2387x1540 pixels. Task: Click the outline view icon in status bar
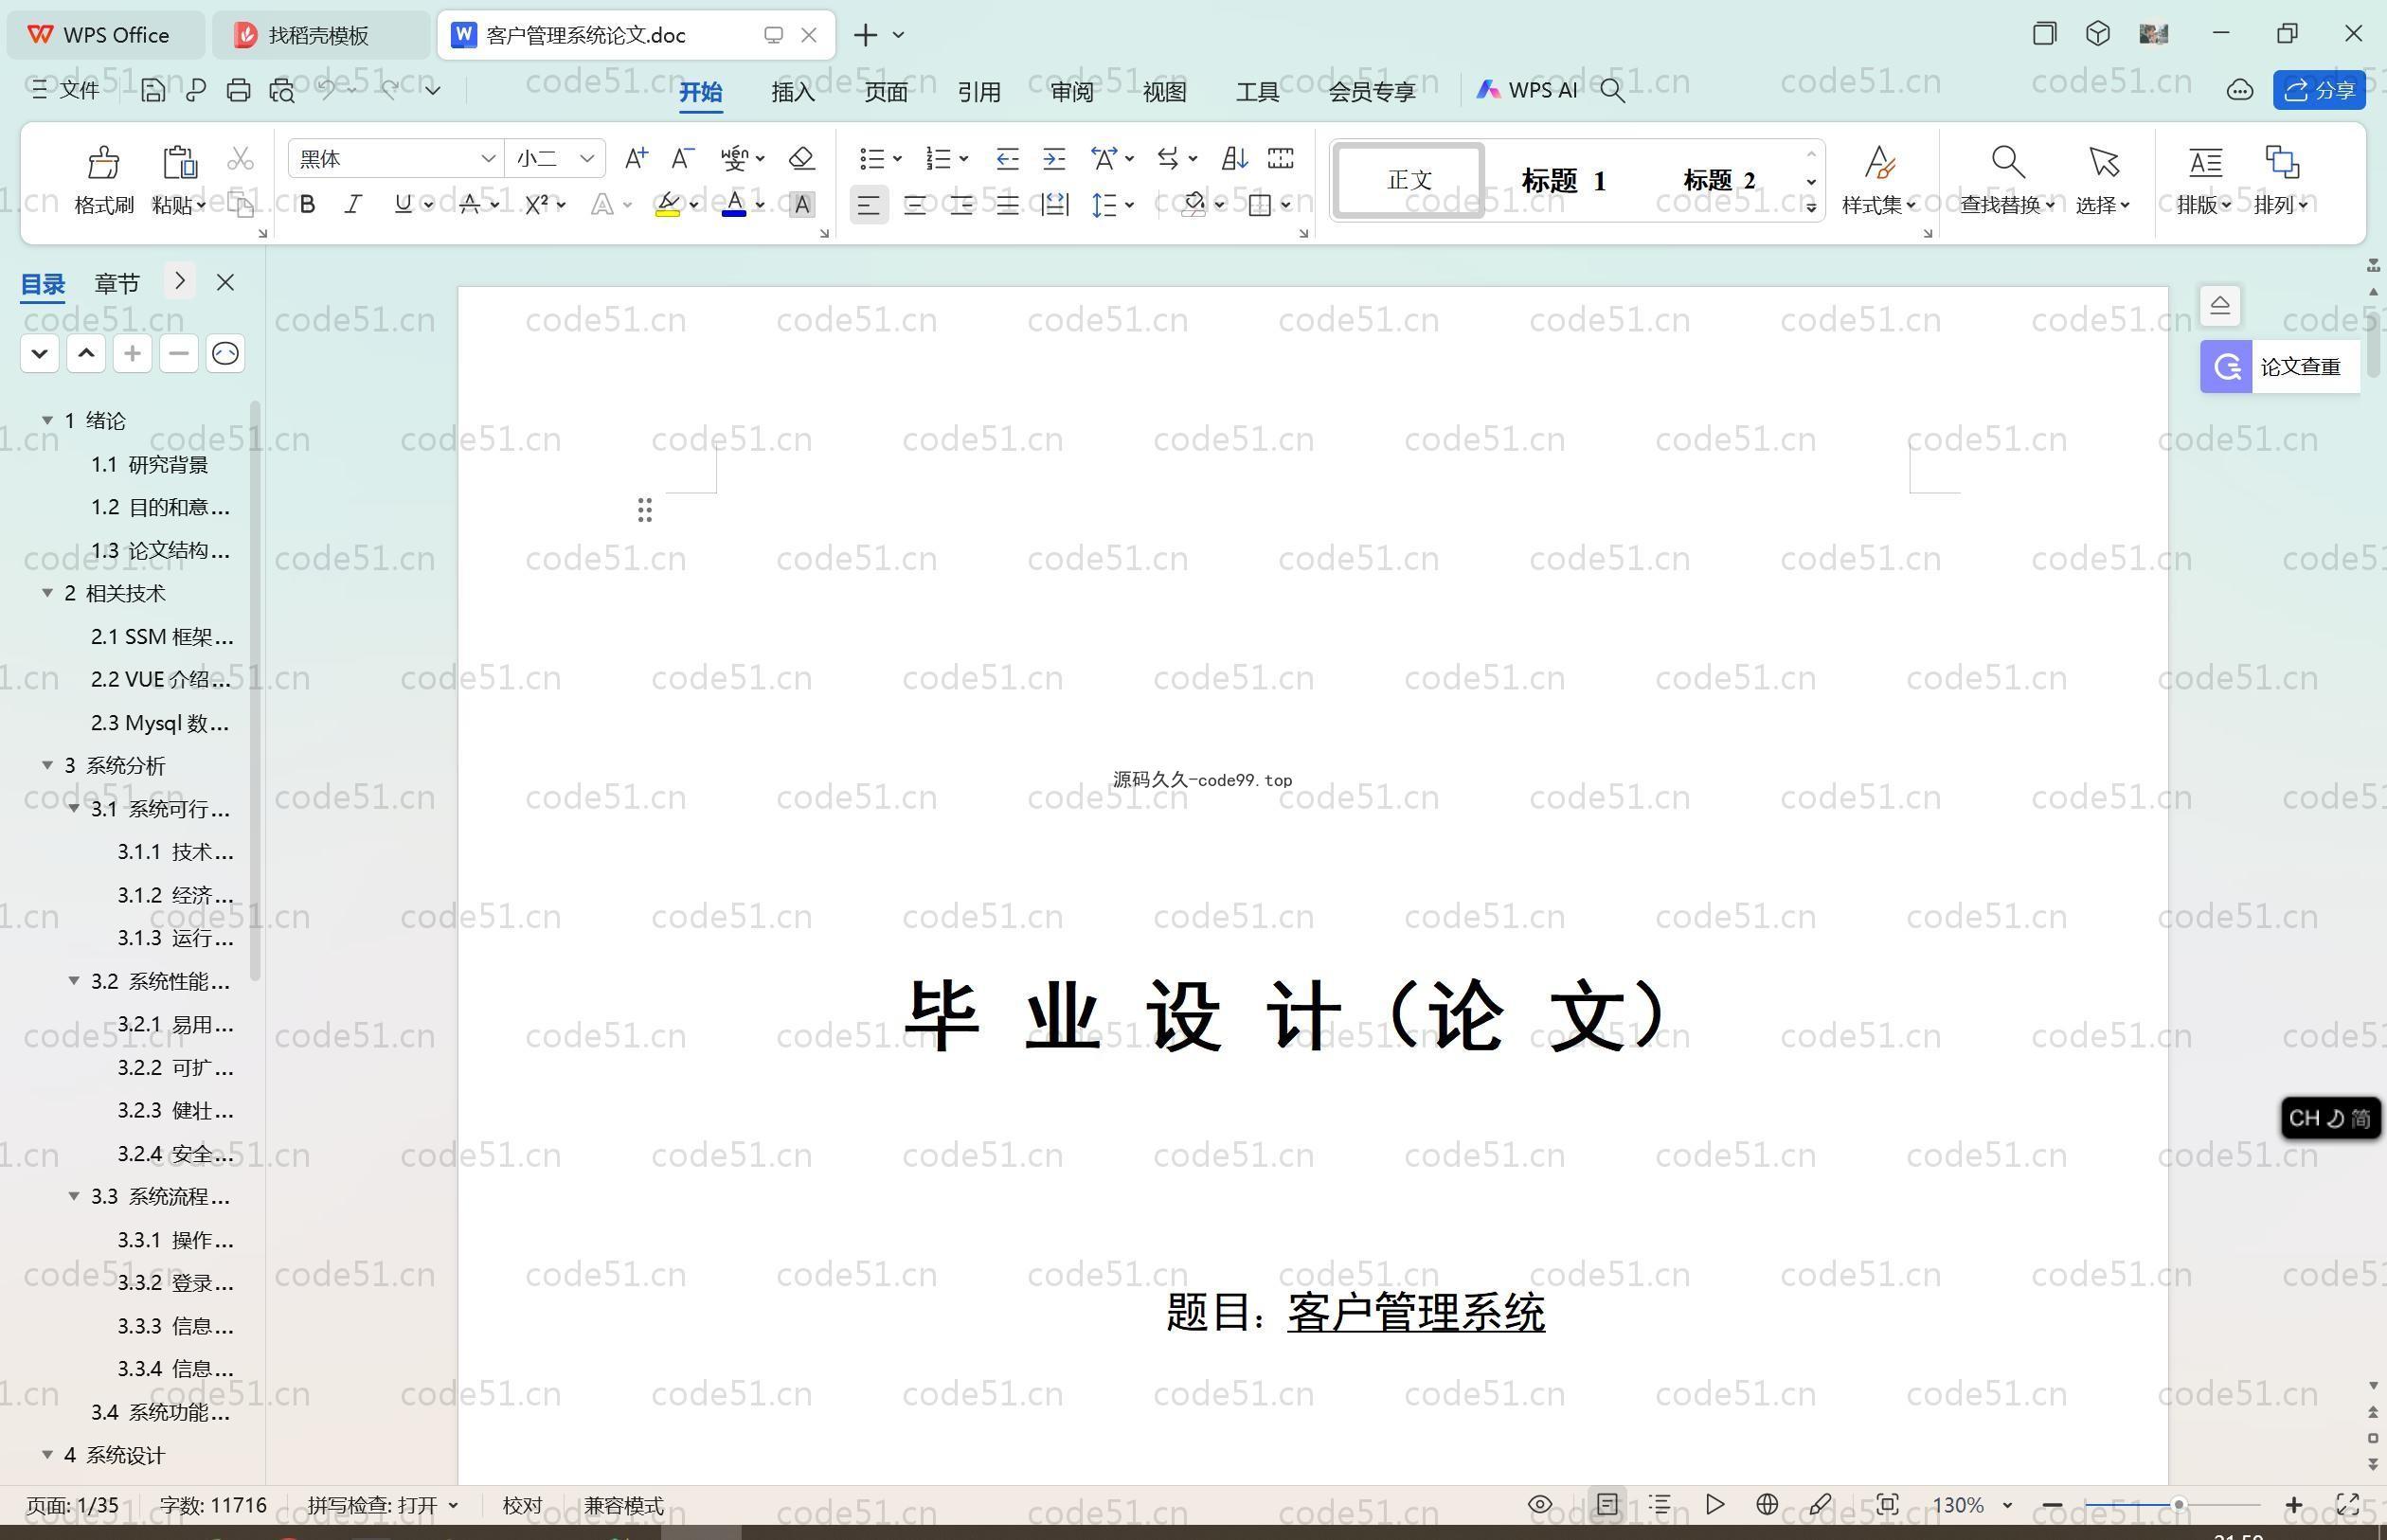1660,1504
